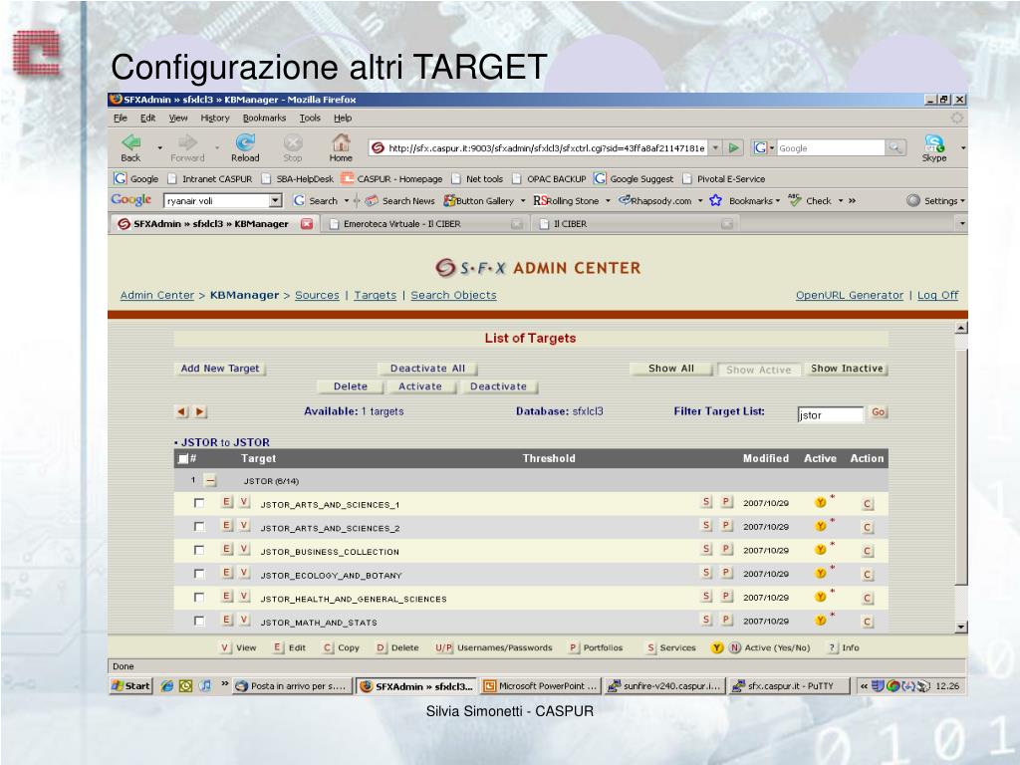The image size is (1020, 765).
Task: Click the Info question mark legend icon
Action: 832,647
